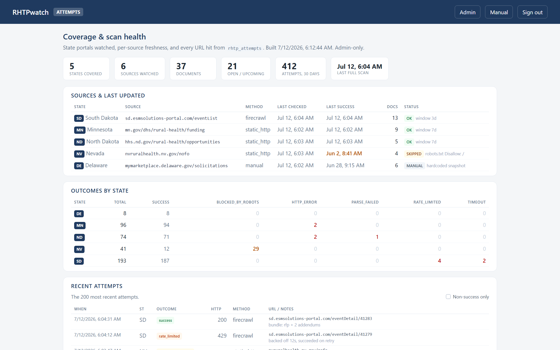The height and width of the screenshot is (350, 560).
Task: Click the 29 blocked_by_robots value for NV
Action: point(256,249)
